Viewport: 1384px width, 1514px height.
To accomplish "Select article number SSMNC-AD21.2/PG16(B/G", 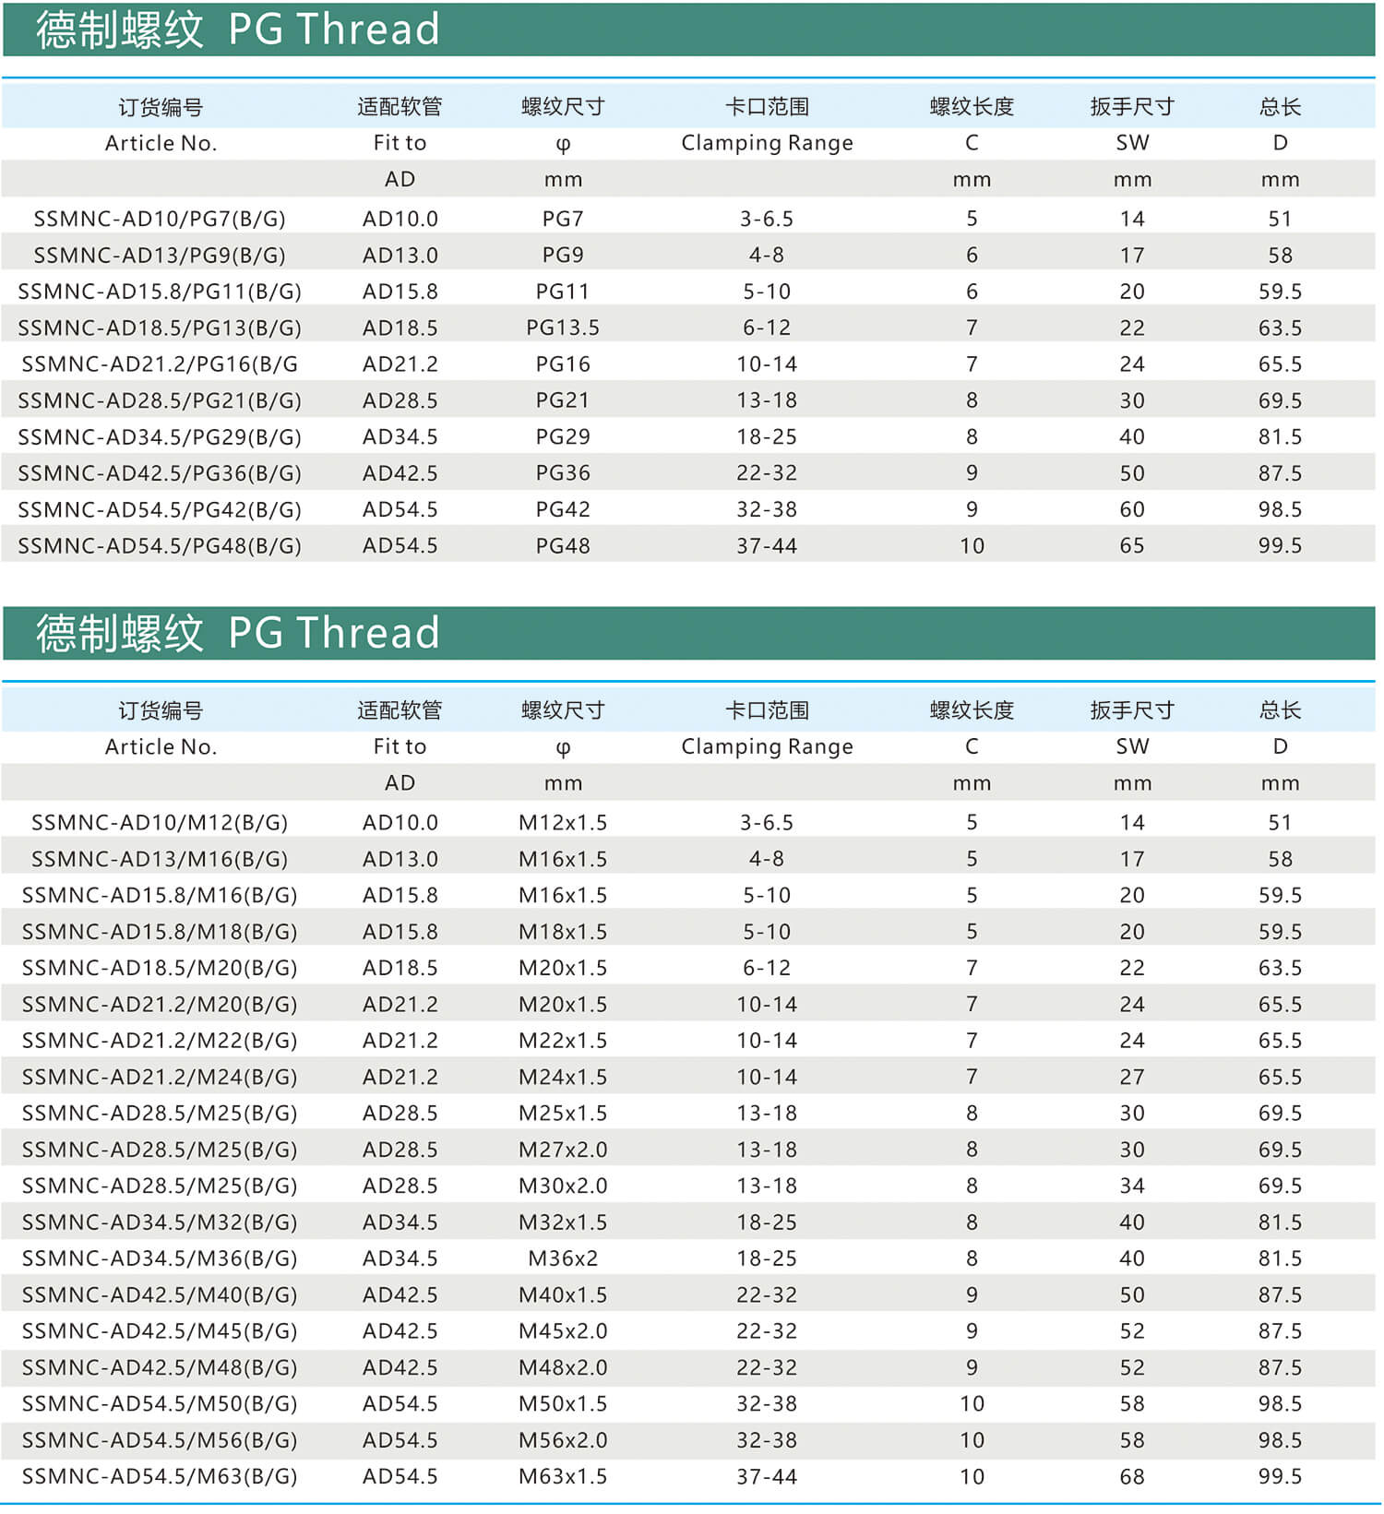I will pos(160,364).
